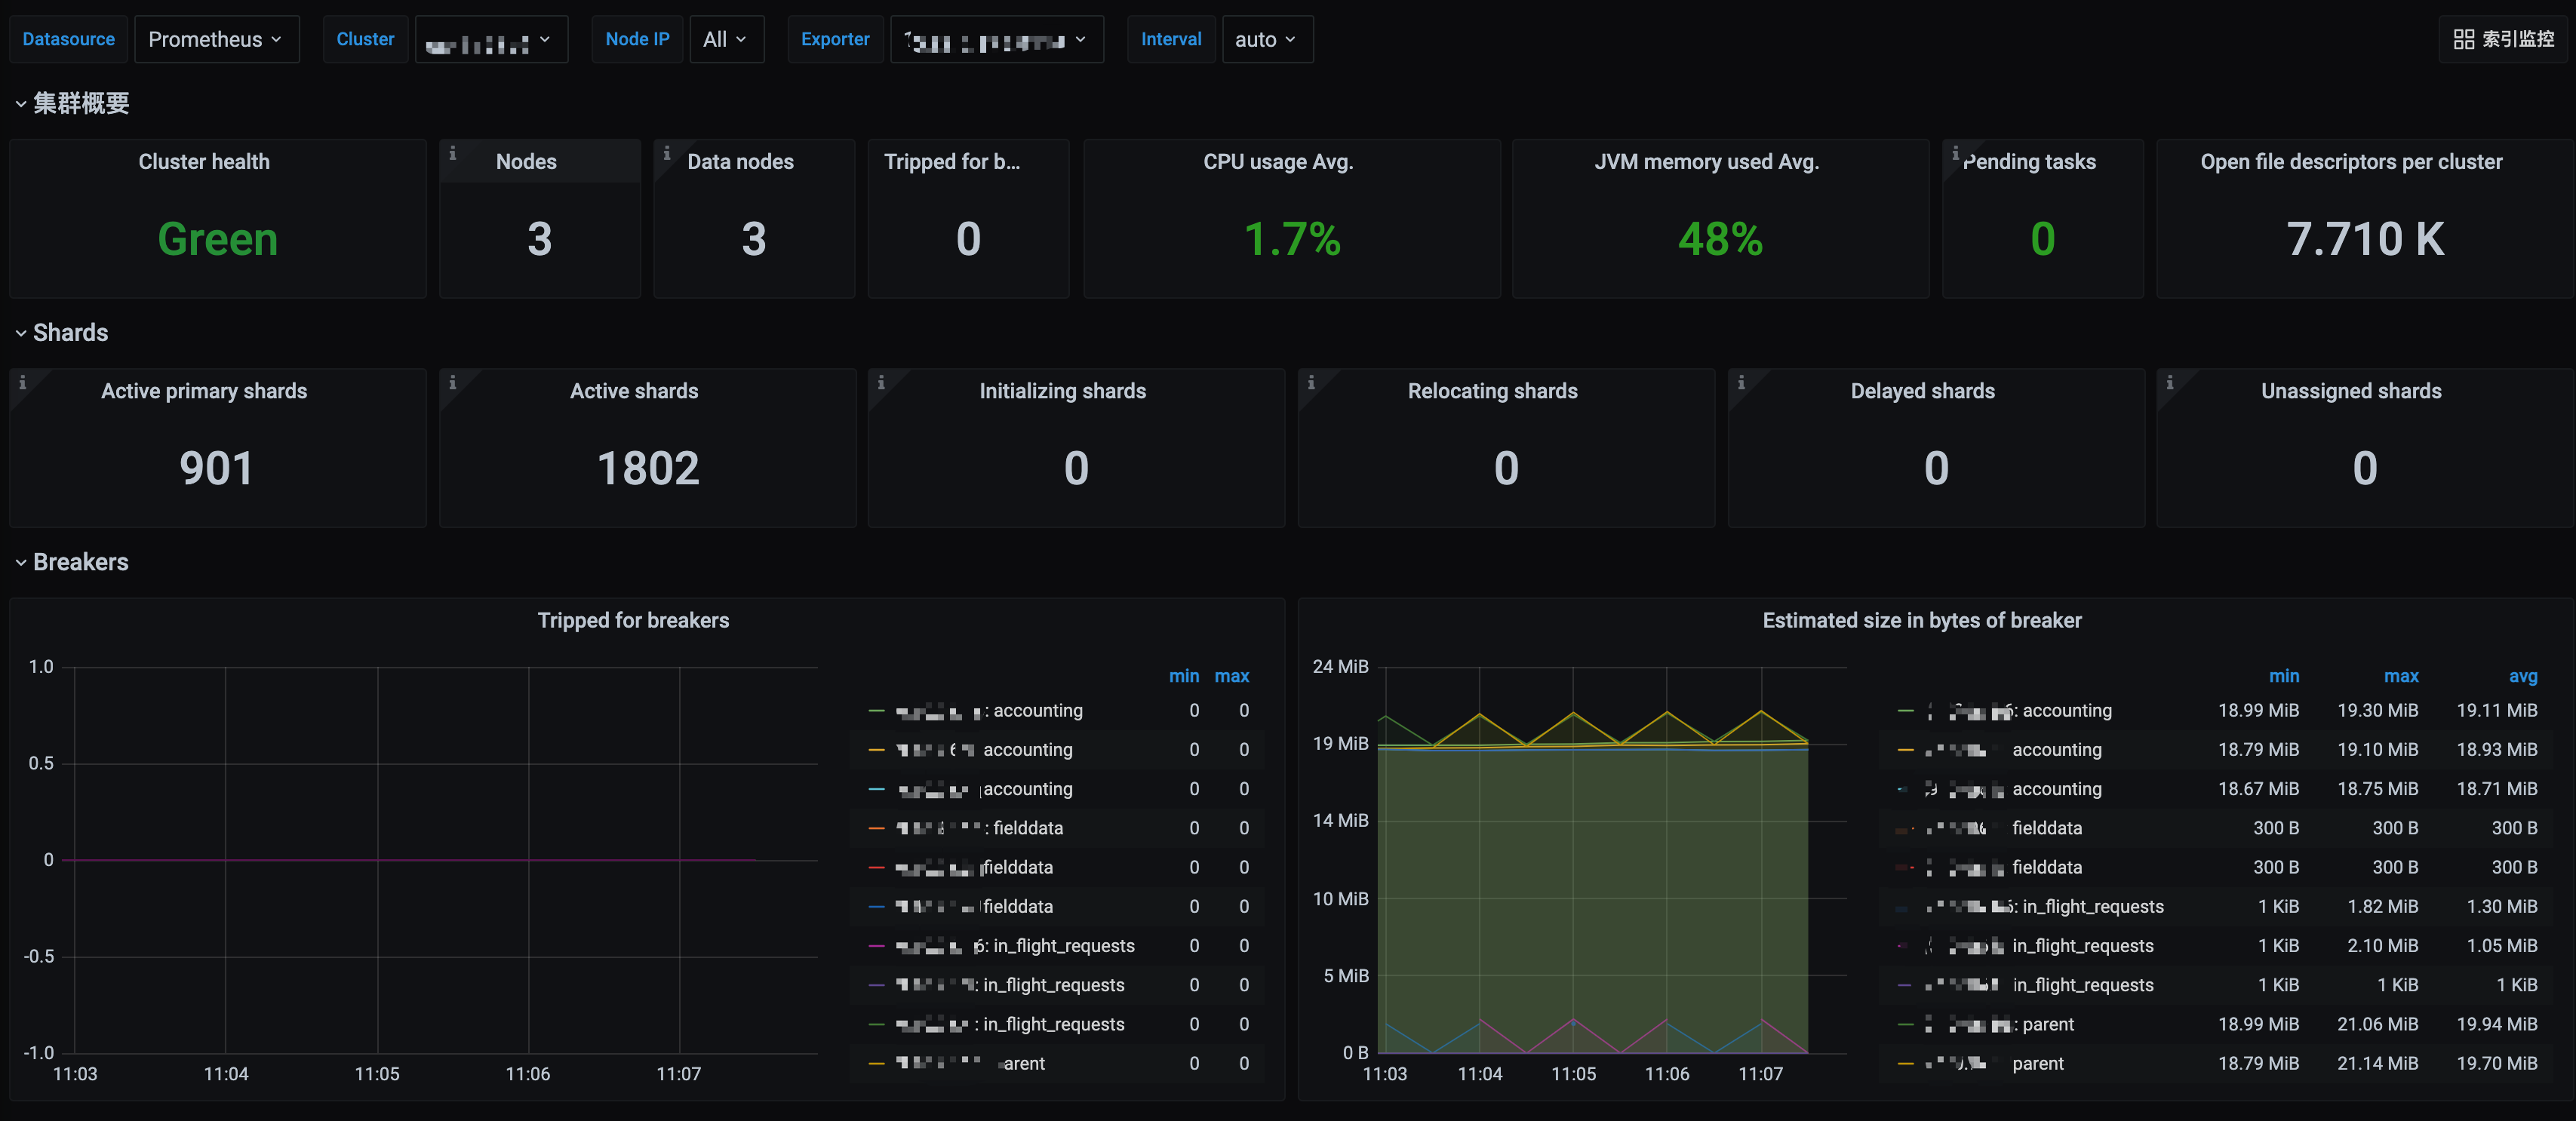Toggle first parent series in Estimated size legend

(x=2047, y=1024)
